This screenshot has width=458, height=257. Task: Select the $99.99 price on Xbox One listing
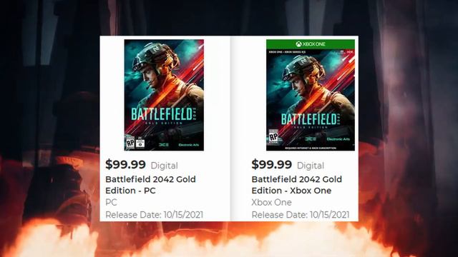(272, 165)
